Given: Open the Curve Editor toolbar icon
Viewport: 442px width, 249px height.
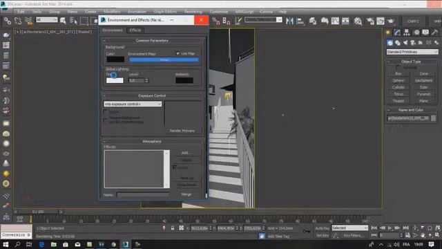Looking at the screenshot, I should [x=335, y=21].
